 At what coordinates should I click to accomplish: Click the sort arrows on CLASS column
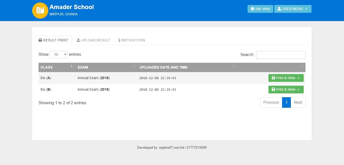[72, 67]
